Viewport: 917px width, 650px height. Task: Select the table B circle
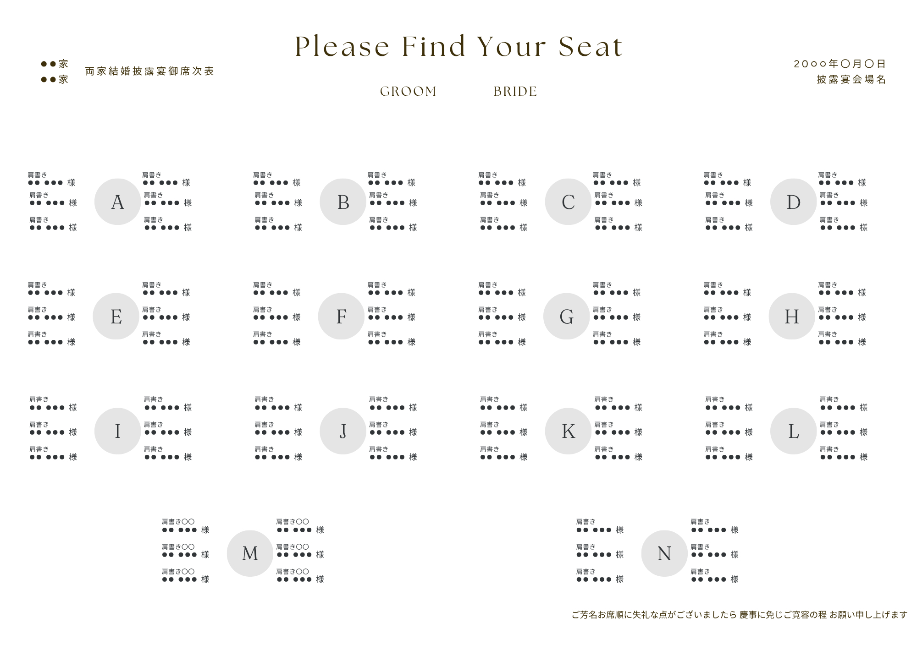(343, 202)
